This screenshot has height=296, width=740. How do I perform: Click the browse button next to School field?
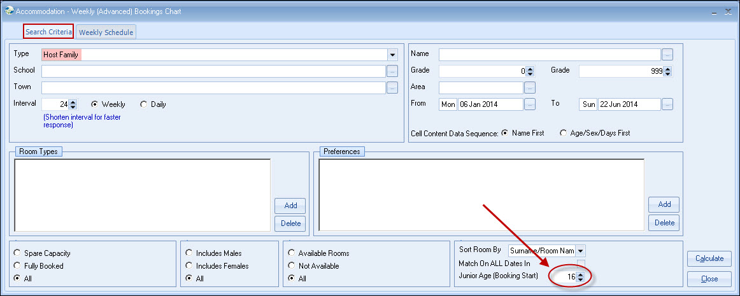392,71
